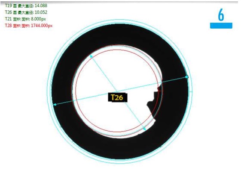The height and width of the screenshot is (170, 244).
Task: Click the T28 label text in red
Action: click(x=8, y=25)
